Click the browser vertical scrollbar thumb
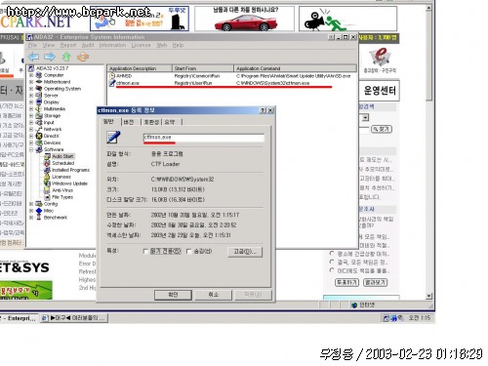Screen dimensions: 488x366 point(429,56)
